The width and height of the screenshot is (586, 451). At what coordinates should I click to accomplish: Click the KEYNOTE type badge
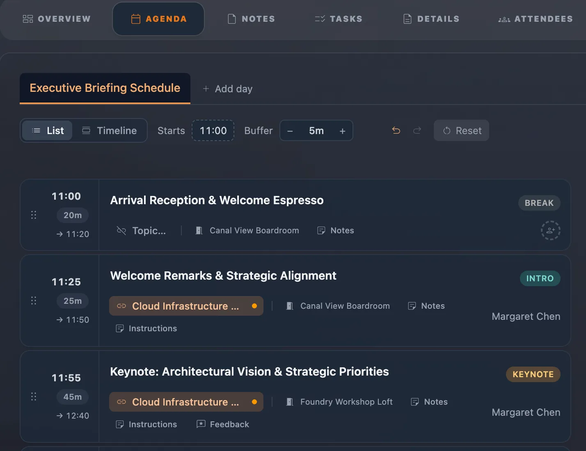(533, 374)
